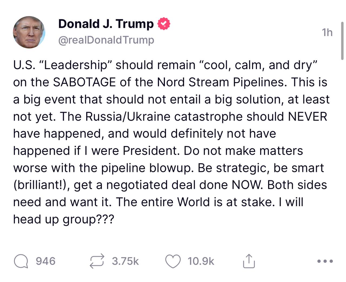Click the display name Donald J. Trump
Screen dimensions: 346x282
click(x=106, y=24)
